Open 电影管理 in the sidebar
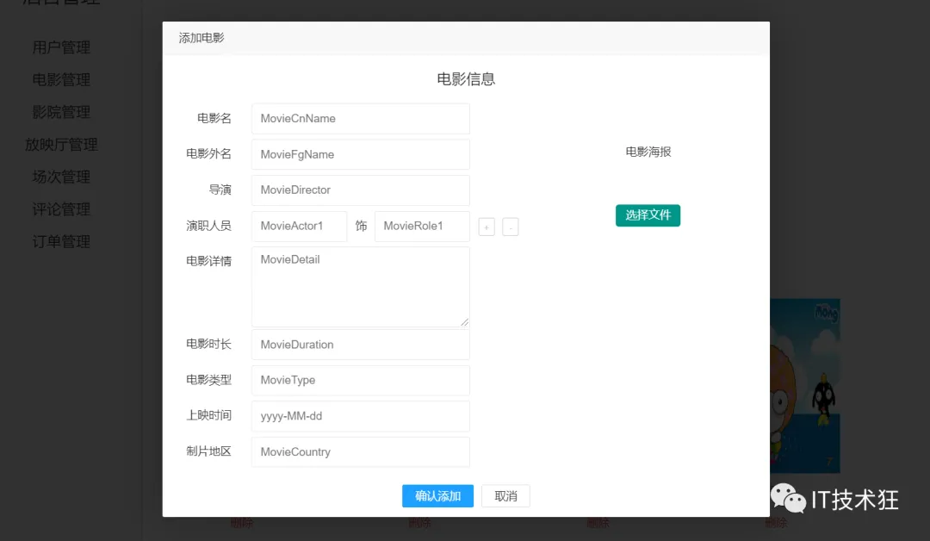 [x=61, y=79]
